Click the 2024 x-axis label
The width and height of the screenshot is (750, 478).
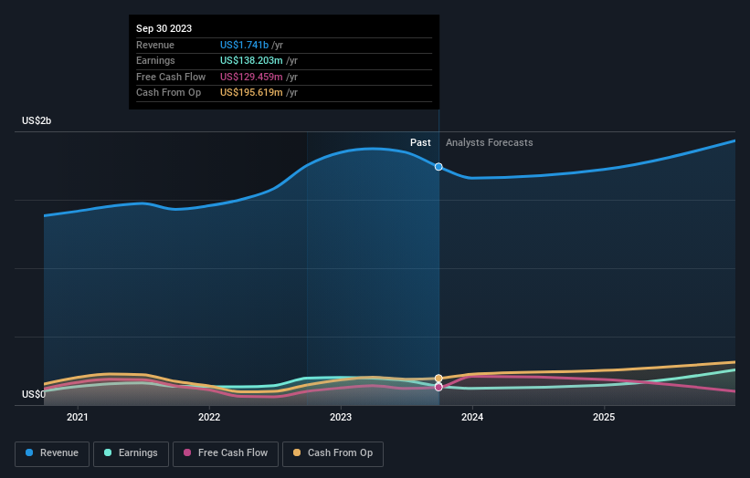point(472,417)
